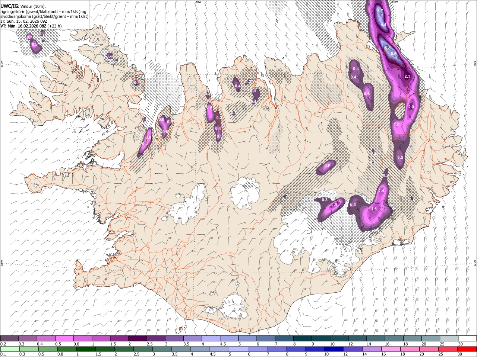Click the VT valid time header line

coord(31,26)
